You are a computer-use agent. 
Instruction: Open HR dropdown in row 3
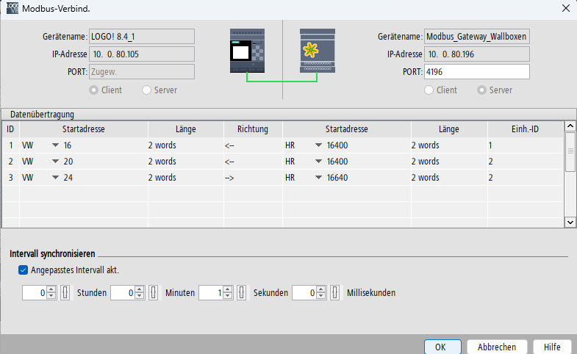coord(318,178)
